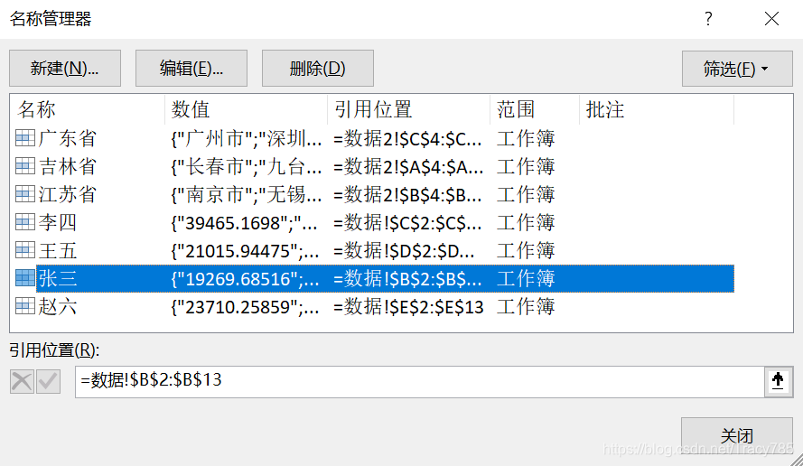Click the table icon beside 李四
Image resolution: width=803 pixels, height=466 pixels.
tap(25, 222)
